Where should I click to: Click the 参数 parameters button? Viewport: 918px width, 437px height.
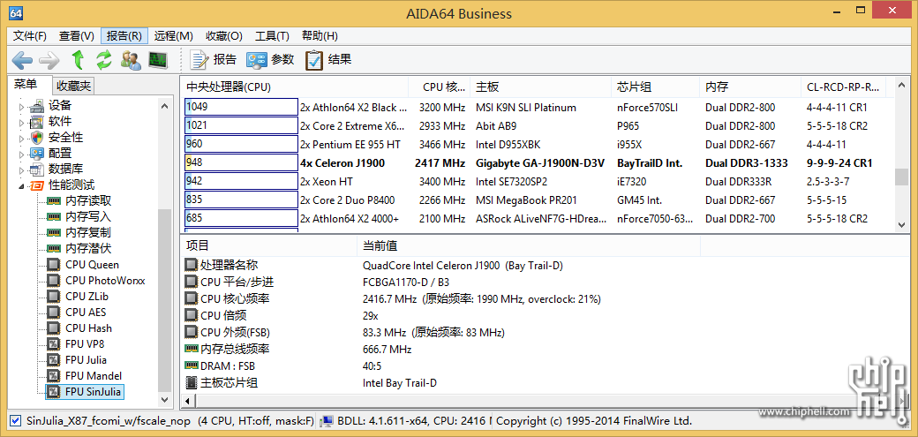point(270,59)
